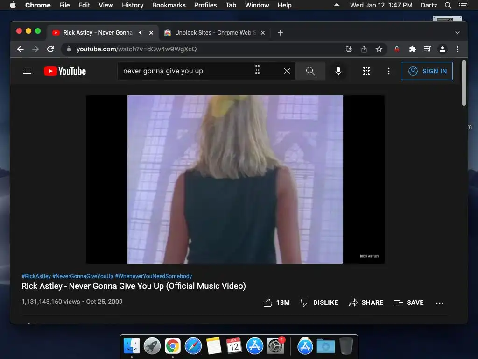Go to the YouTube home logo

coord(65,71)
